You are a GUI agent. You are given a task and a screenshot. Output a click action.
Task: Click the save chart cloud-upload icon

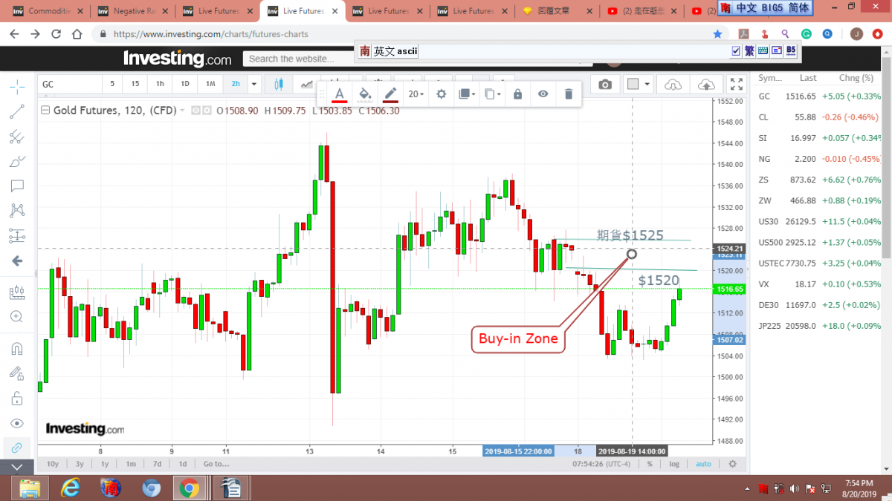point(707,84)
